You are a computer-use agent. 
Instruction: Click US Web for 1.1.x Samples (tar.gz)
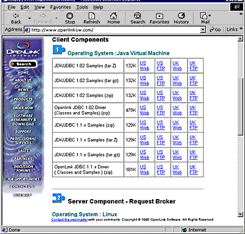pyautogui.click(x=145, y=155)
